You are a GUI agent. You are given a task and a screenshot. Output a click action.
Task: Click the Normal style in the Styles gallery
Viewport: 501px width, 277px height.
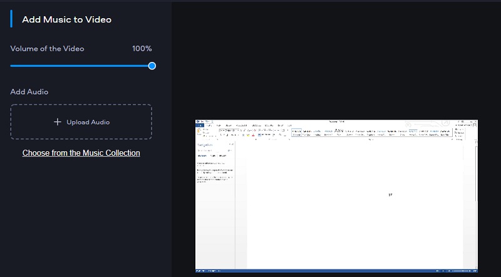pyautogui.click(x=298, y=132)
